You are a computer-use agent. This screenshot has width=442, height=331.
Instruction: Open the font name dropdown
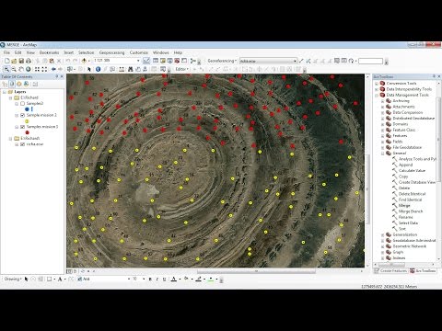click(129, 279)
